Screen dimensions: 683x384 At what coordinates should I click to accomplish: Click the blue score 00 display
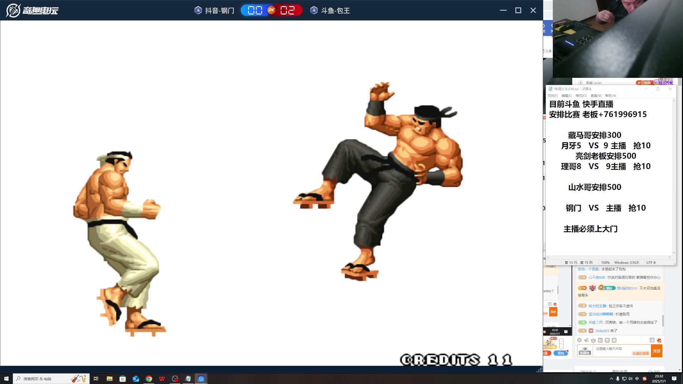pos(255,10)
